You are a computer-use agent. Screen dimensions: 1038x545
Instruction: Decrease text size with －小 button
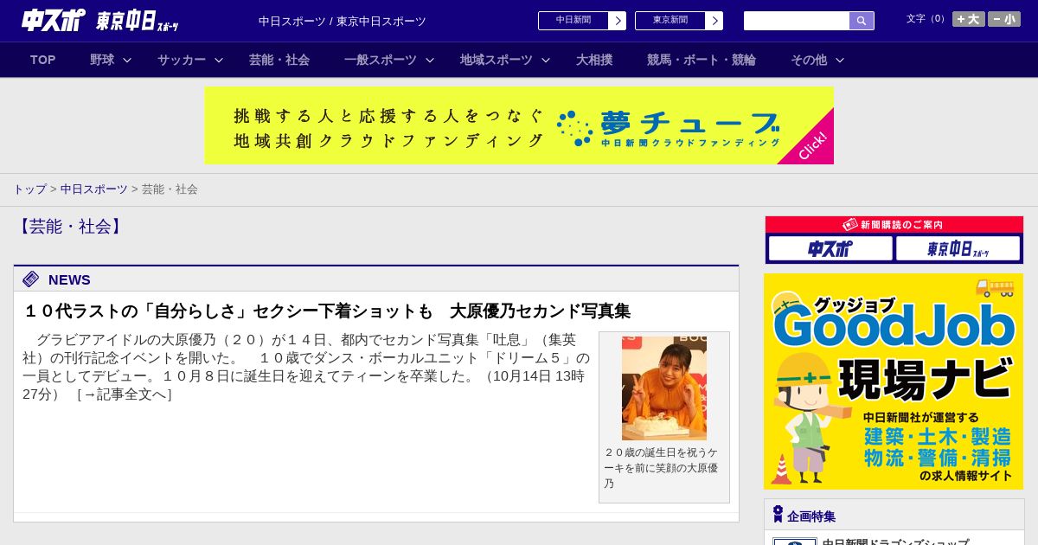click(1004, 19)
